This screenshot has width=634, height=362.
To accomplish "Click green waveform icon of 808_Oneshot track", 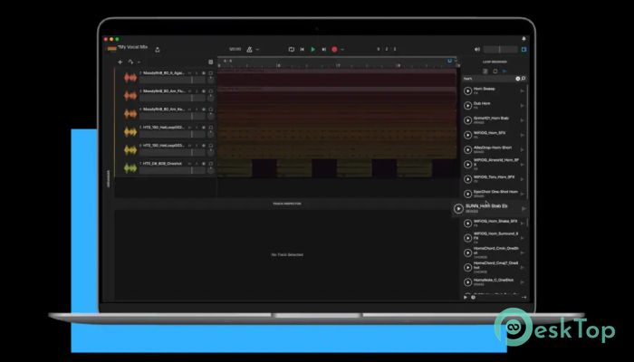I will [x=130, y=168].
